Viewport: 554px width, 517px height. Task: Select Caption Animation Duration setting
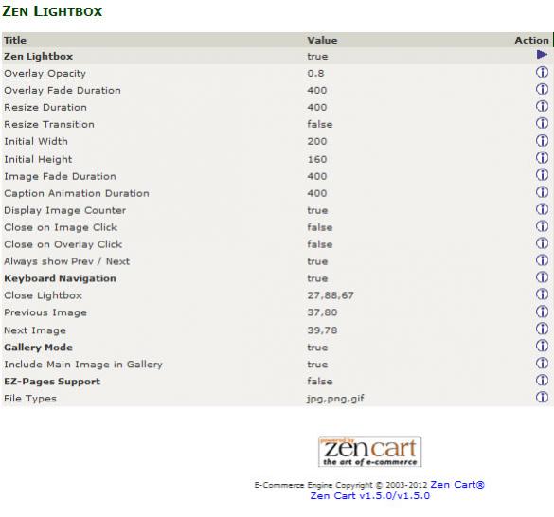tap(277, 193)
